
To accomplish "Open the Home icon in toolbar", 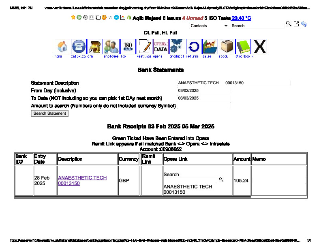I will 62,47.
